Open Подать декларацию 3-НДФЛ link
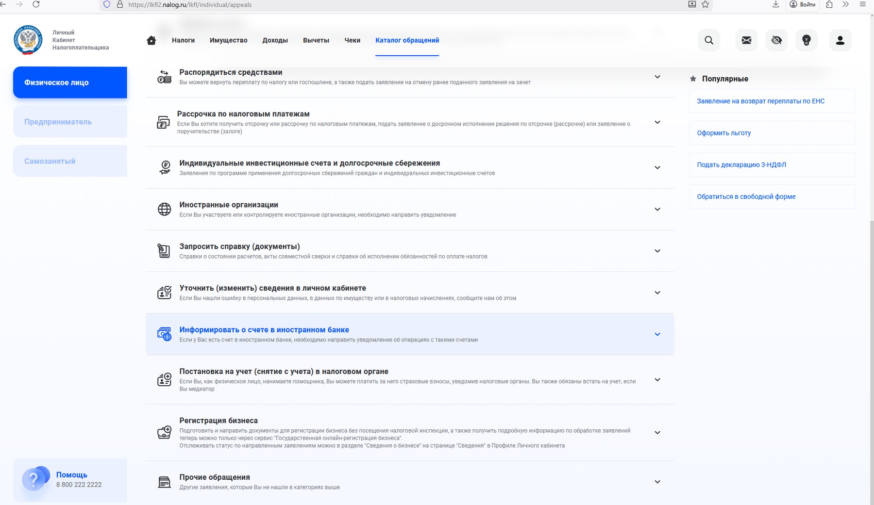Screen dimensions: 874x505 click(741, 165)
